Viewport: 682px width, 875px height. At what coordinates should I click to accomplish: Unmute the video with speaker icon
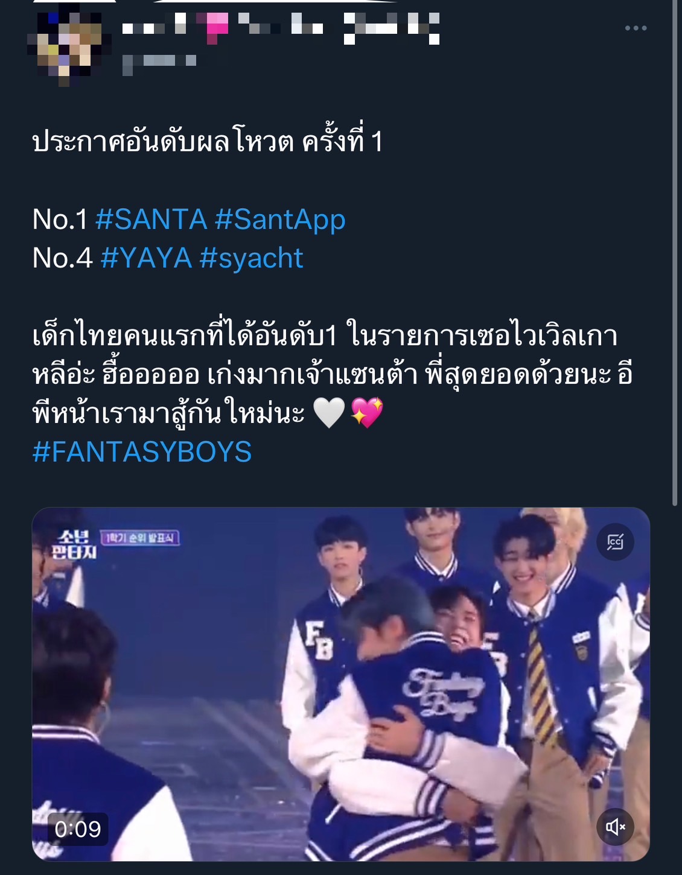(615, 826)
